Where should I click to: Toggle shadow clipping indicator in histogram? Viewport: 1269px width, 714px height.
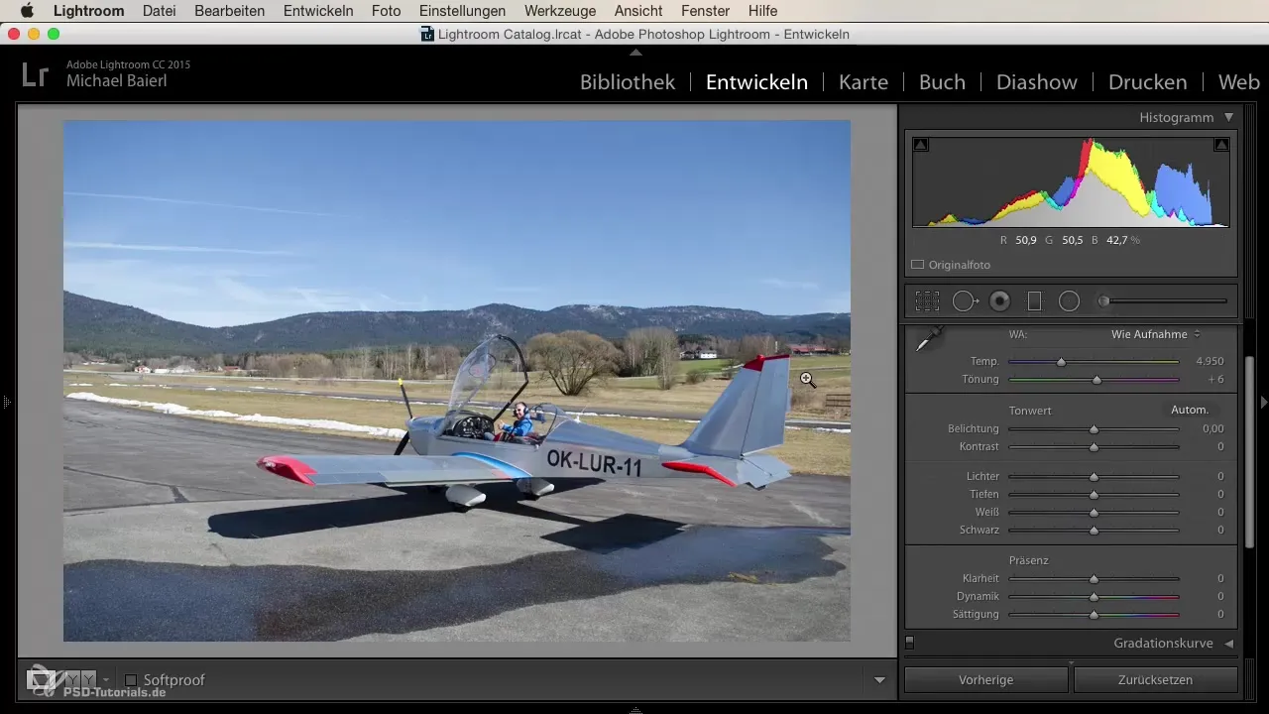coord(921,145)
